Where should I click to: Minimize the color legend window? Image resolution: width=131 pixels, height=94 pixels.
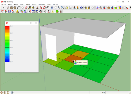26,23
